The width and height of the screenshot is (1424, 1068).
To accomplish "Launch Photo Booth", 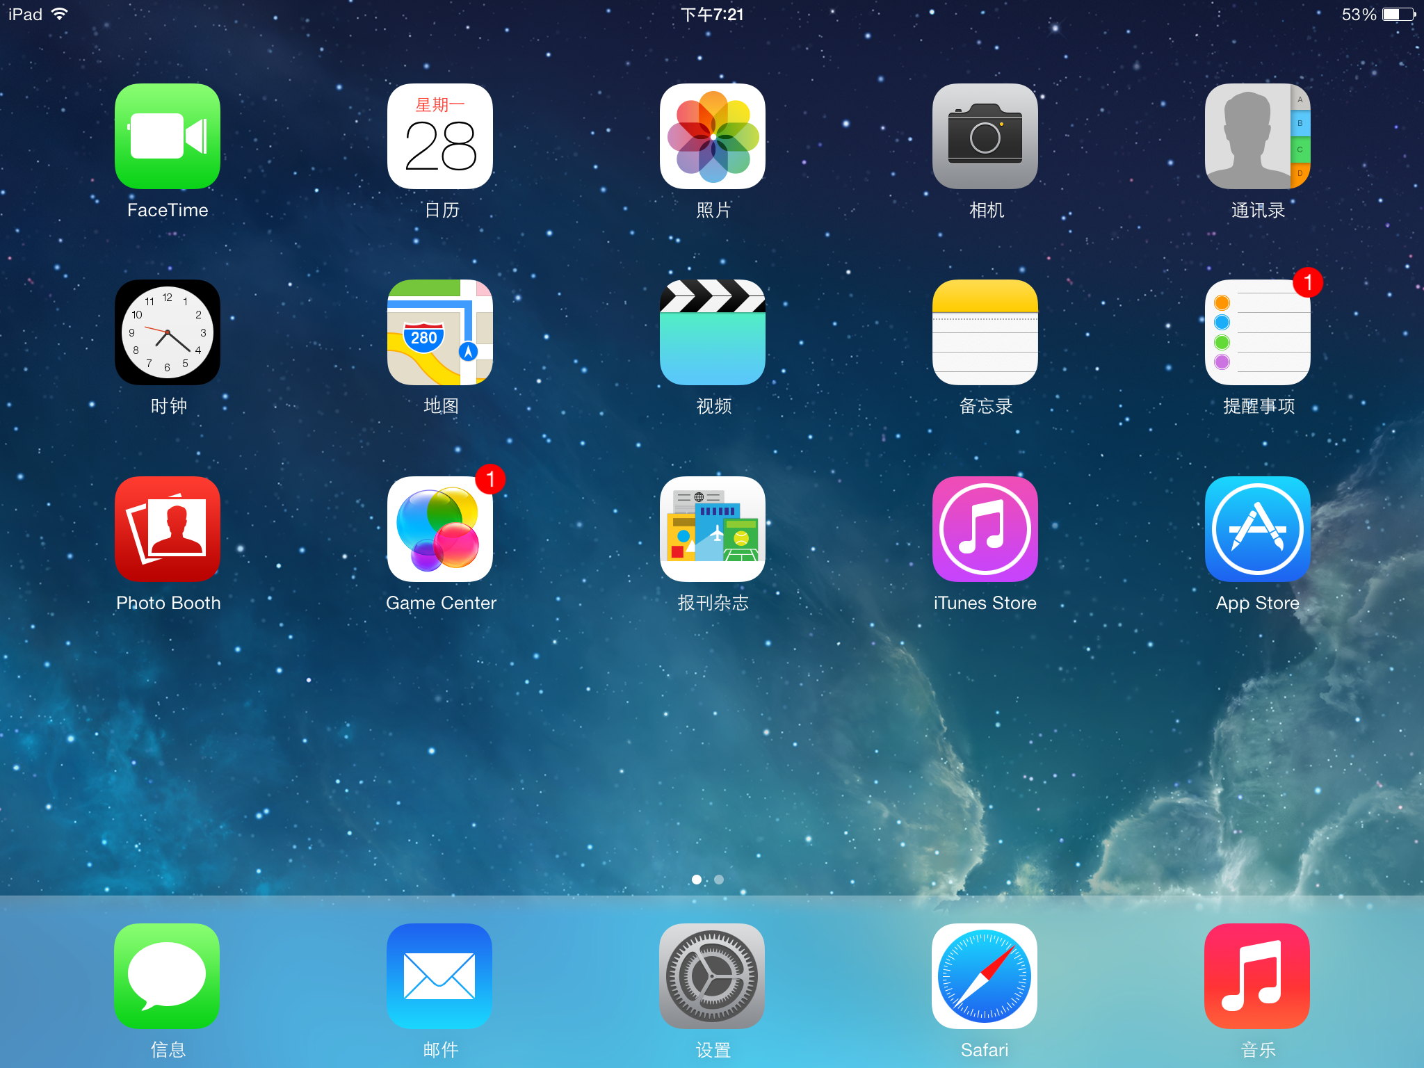I will 168,529.
